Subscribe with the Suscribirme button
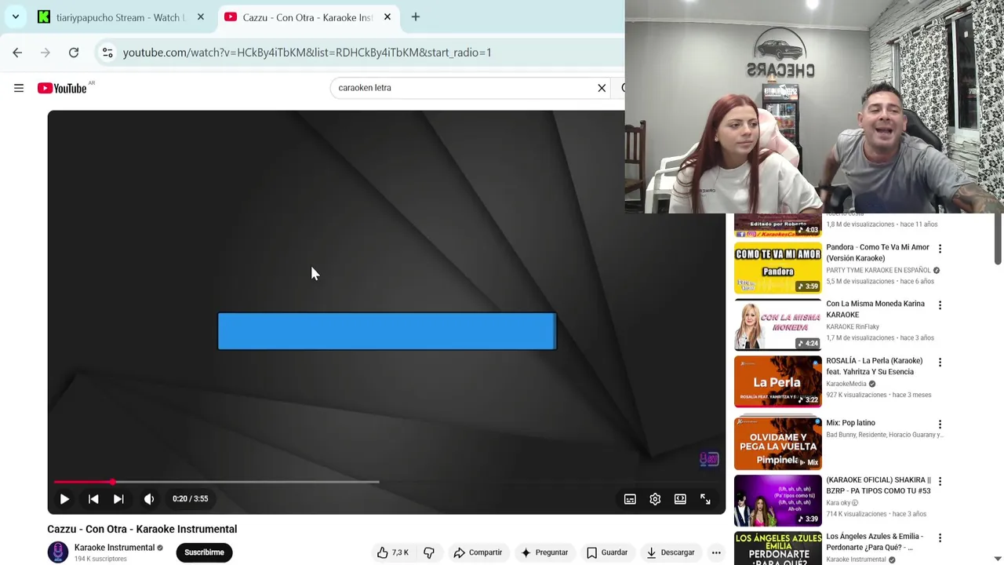 coord(204,552)
